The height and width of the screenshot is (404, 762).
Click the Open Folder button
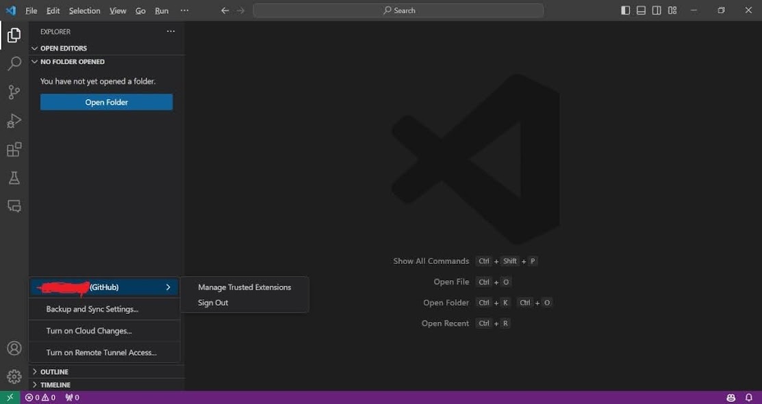[106, 103]
